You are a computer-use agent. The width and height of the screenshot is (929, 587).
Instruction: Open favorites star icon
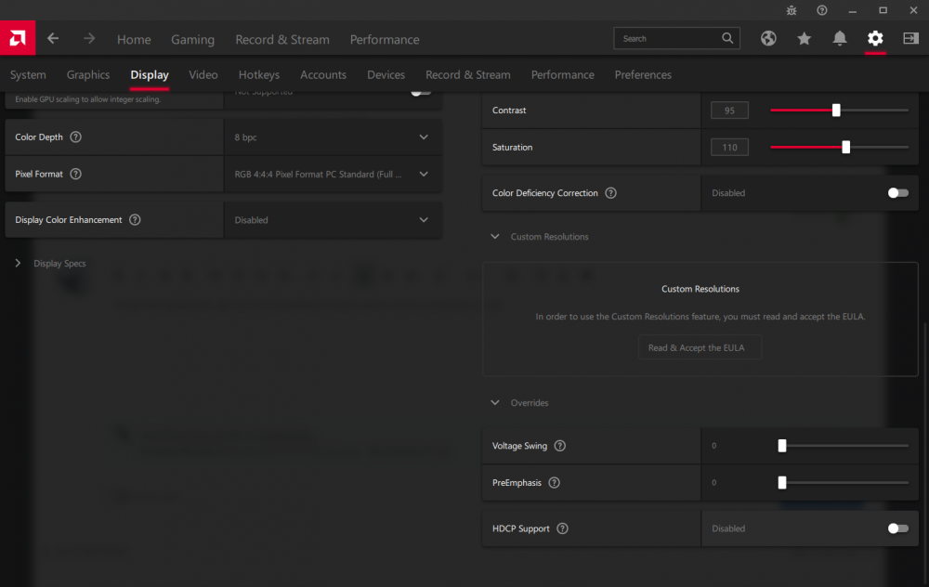[804, 39]
